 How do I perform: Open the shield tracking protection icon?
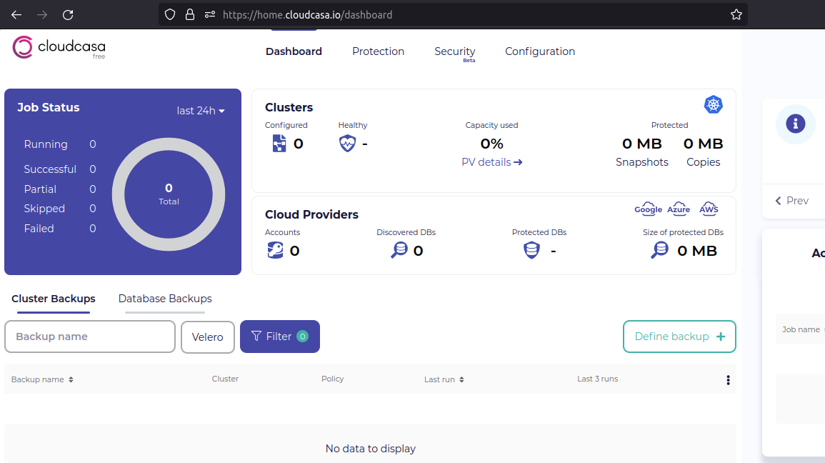click(x=170, y=15)
